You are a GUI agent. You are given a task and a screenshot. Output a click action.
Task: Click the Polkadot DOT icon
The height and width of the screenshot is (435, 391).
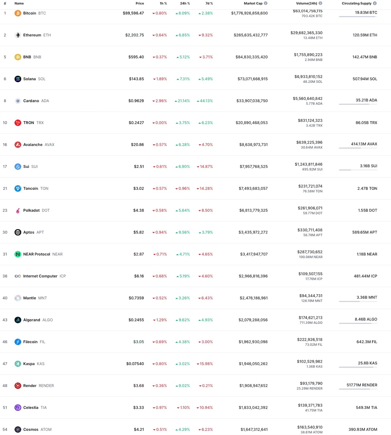pos(18,210)
